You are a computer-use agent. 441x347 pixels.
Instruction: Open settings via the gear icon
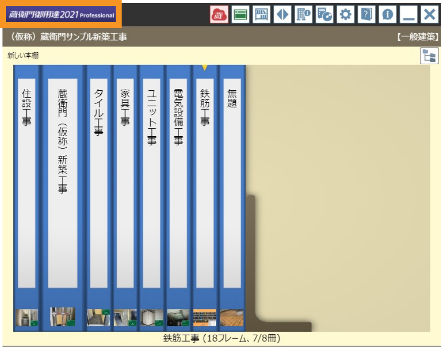coord(344,15)
